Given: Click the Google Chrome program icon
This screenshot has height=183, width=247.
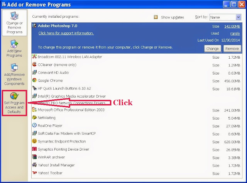Looking at the screenshot, I should coord(34,80).
